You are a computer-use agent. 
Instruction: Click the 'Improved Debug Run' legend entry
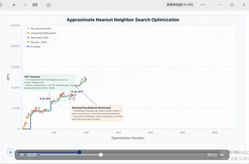click(x=42, y=33)
